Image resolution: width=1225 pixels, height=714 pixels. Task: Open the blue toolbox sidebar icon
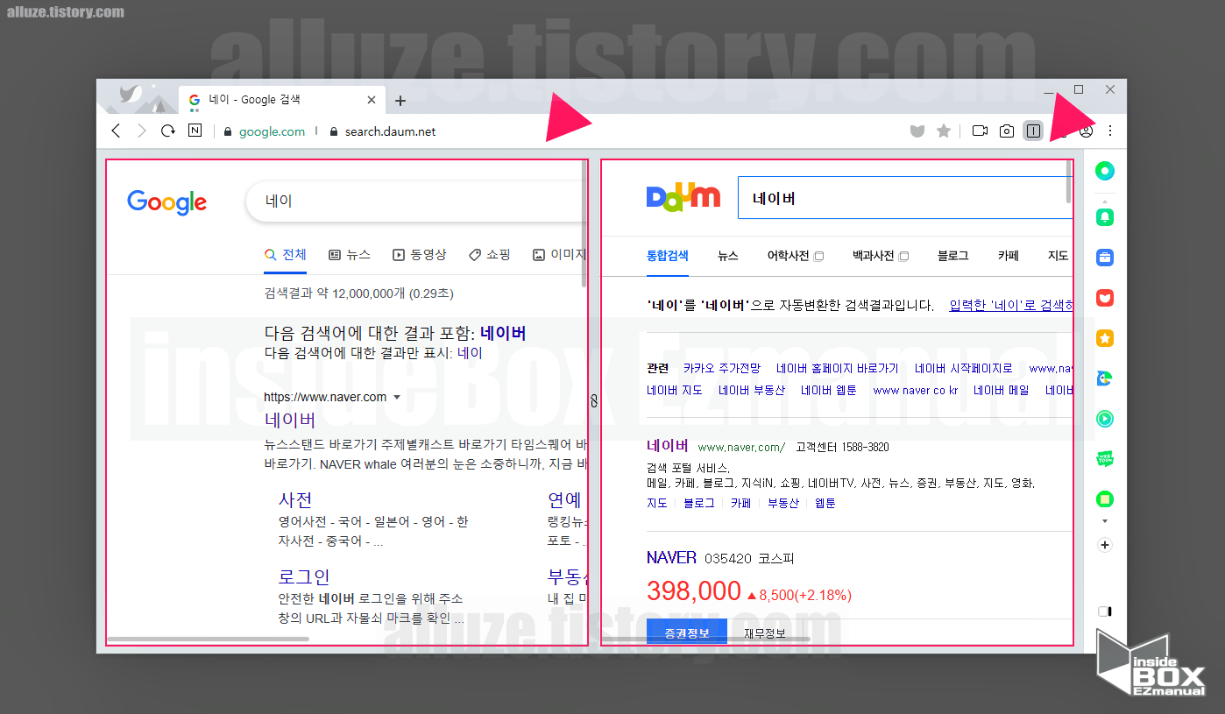click(1105, 258)
